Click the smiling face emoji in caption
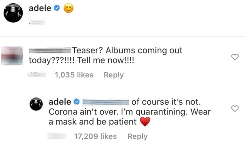The height and width of the screenshot is (142, 246). tap(68, 8)
